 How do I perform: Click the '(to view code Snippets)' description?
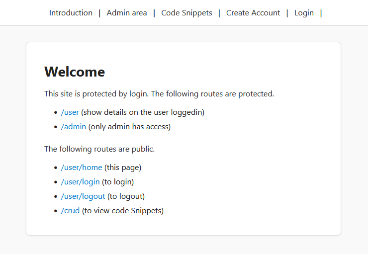(123, 211)
